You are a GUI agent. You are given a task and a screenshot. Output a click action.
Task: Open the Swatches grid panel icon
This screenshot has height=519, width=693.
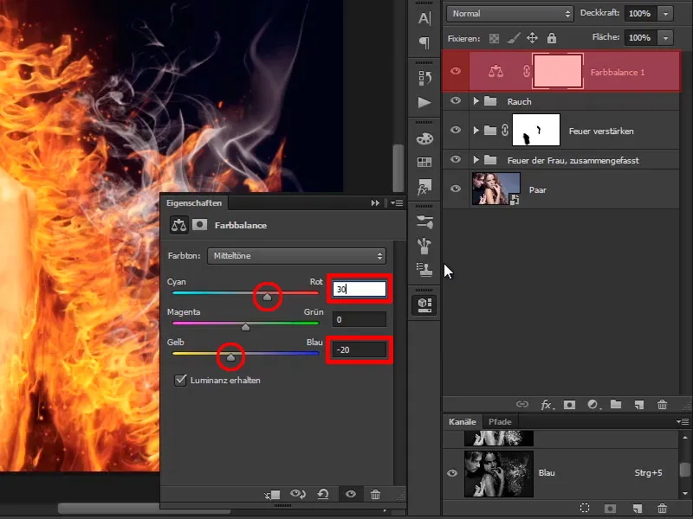(x=424, y=162)
